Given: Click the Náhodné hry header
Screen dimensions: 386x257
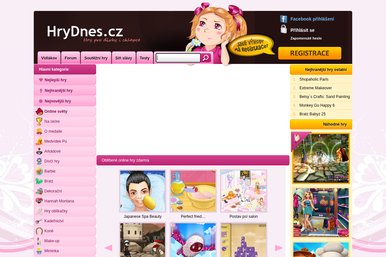Looking at the screenshot, I should click(x=321, y=124).
